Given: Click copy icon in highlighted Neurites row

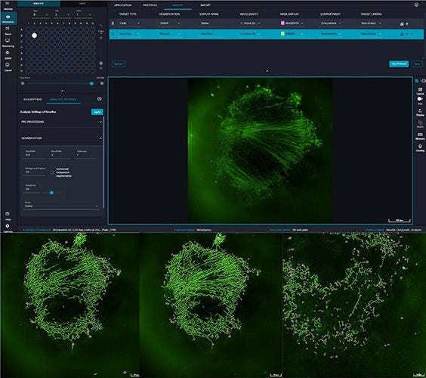Looking at the screenshot, I should pos(402,34).
